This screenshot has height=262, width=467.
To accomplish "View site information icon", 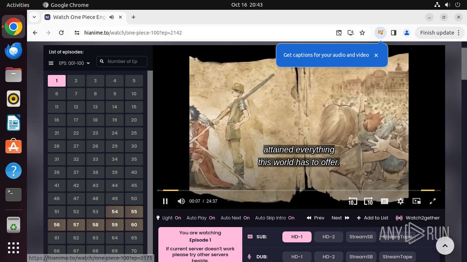I will point(77,33).
